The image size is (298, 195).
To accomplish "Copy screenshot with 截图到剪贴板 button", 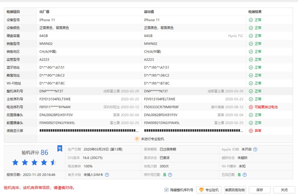I will 235,190.
